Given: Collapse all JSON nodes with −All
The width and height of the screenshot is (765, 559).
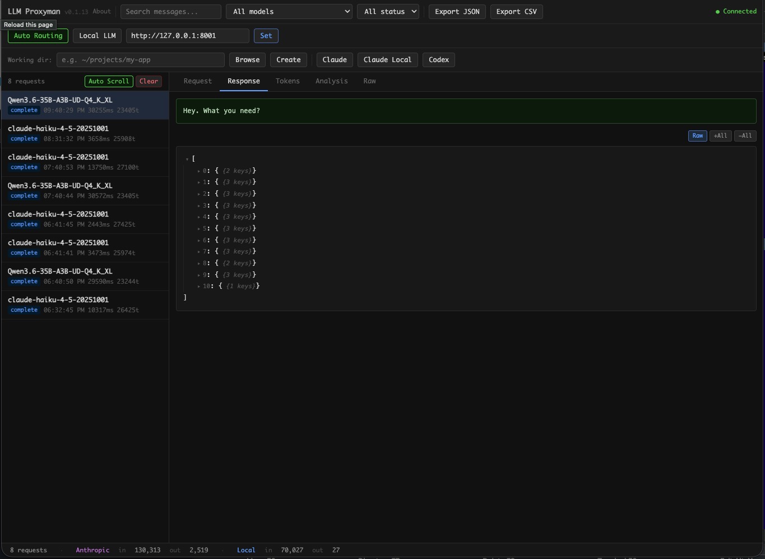Looking at the screenshot, I should tap(745, 136).
